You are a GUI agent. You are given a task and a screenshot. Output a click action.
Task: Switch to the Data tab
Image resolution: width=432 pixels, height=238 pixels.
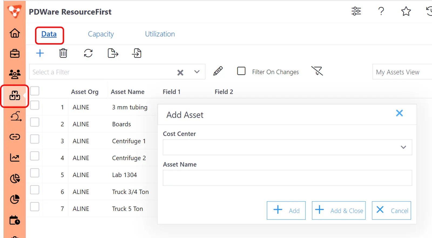tap(49, 34)
